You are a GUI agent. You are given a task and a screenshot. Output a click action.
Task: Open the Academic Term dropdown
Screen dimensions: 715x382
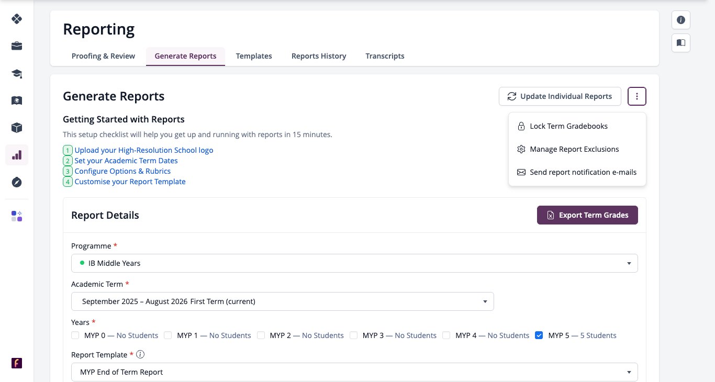click(x=283, y=301)
